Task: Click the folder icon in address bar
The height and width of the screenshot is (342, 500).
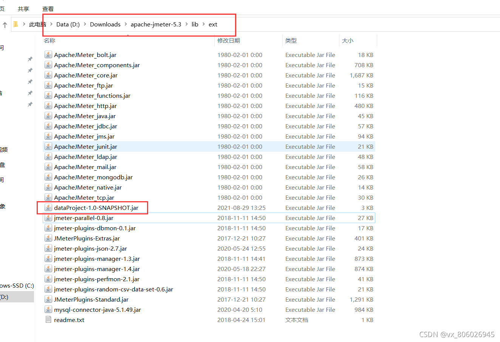Action: pos(15,25)
